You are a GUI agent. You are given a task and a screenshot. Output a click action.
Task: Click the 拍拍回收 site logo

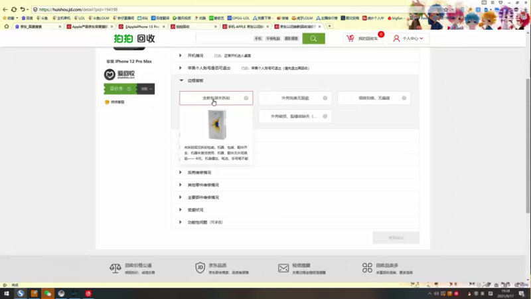[x=135, y=39]
